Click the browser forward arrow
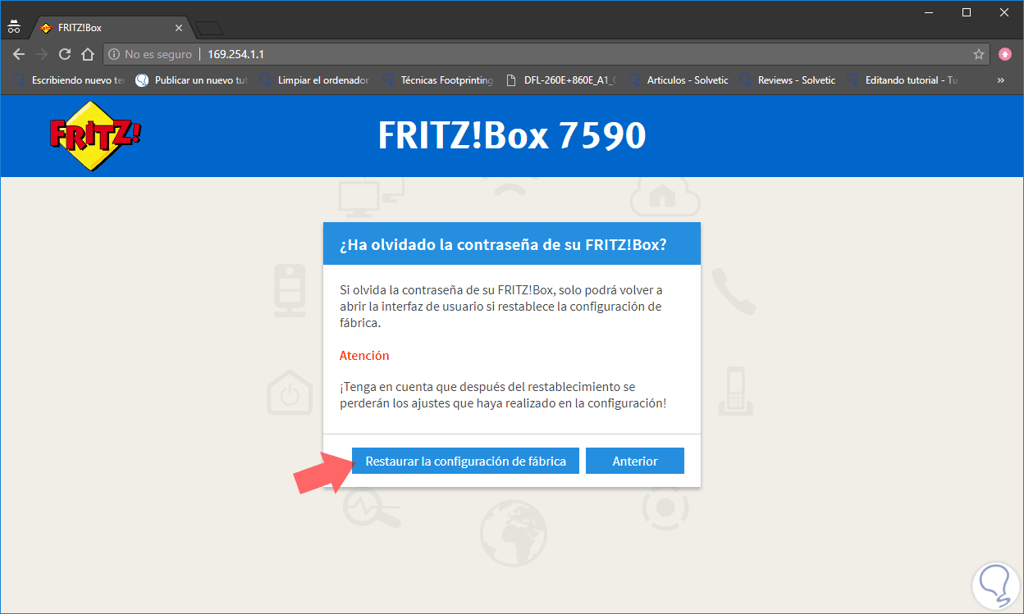 [x=42, y=54]
